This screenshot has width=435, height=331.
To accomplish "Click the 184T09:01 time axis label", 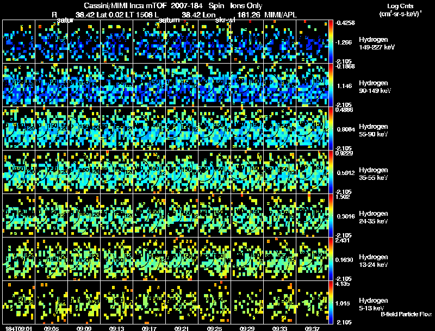I will click(x=18, y=328).
